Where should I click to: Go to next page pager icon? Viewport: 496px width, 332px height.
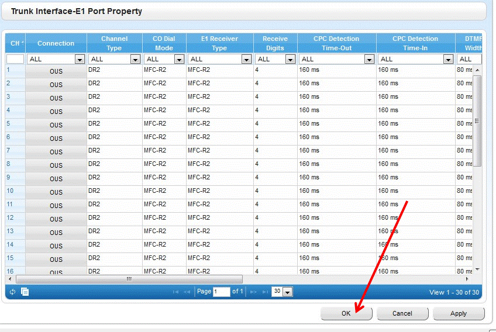coord(253,292)
